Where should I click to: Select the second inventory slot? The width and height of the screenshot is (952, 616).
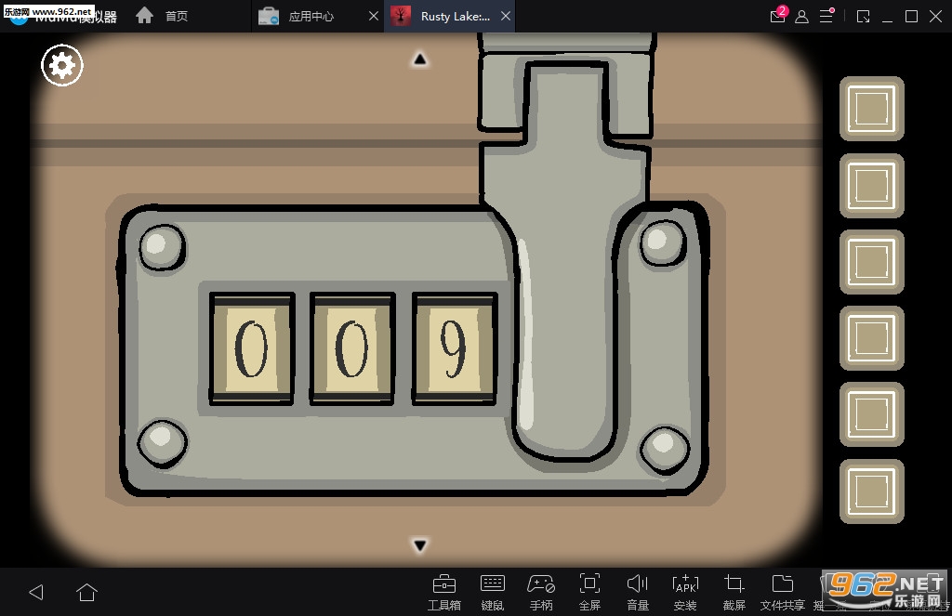872,185
